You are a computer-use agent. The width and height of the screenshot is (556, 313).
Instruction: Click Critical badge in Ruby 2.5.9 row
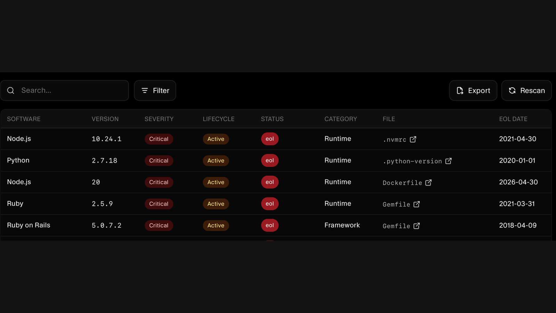(159, 204)
